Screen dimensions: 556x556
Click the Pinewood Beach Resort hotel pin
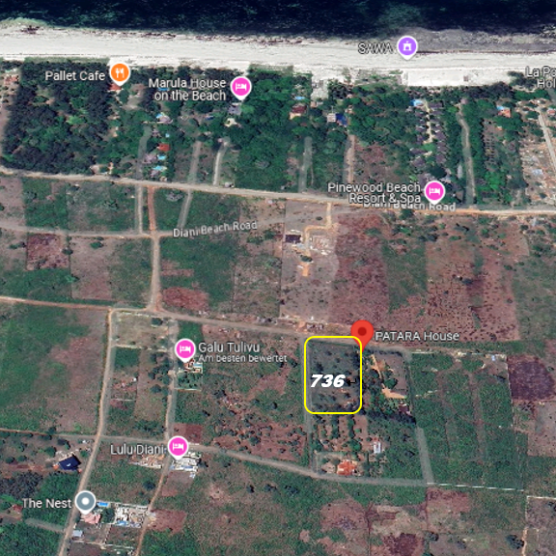pos(434,192)
